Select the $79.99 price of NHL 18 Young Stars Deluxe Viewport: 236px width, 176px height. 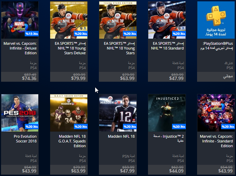[78, 78]
